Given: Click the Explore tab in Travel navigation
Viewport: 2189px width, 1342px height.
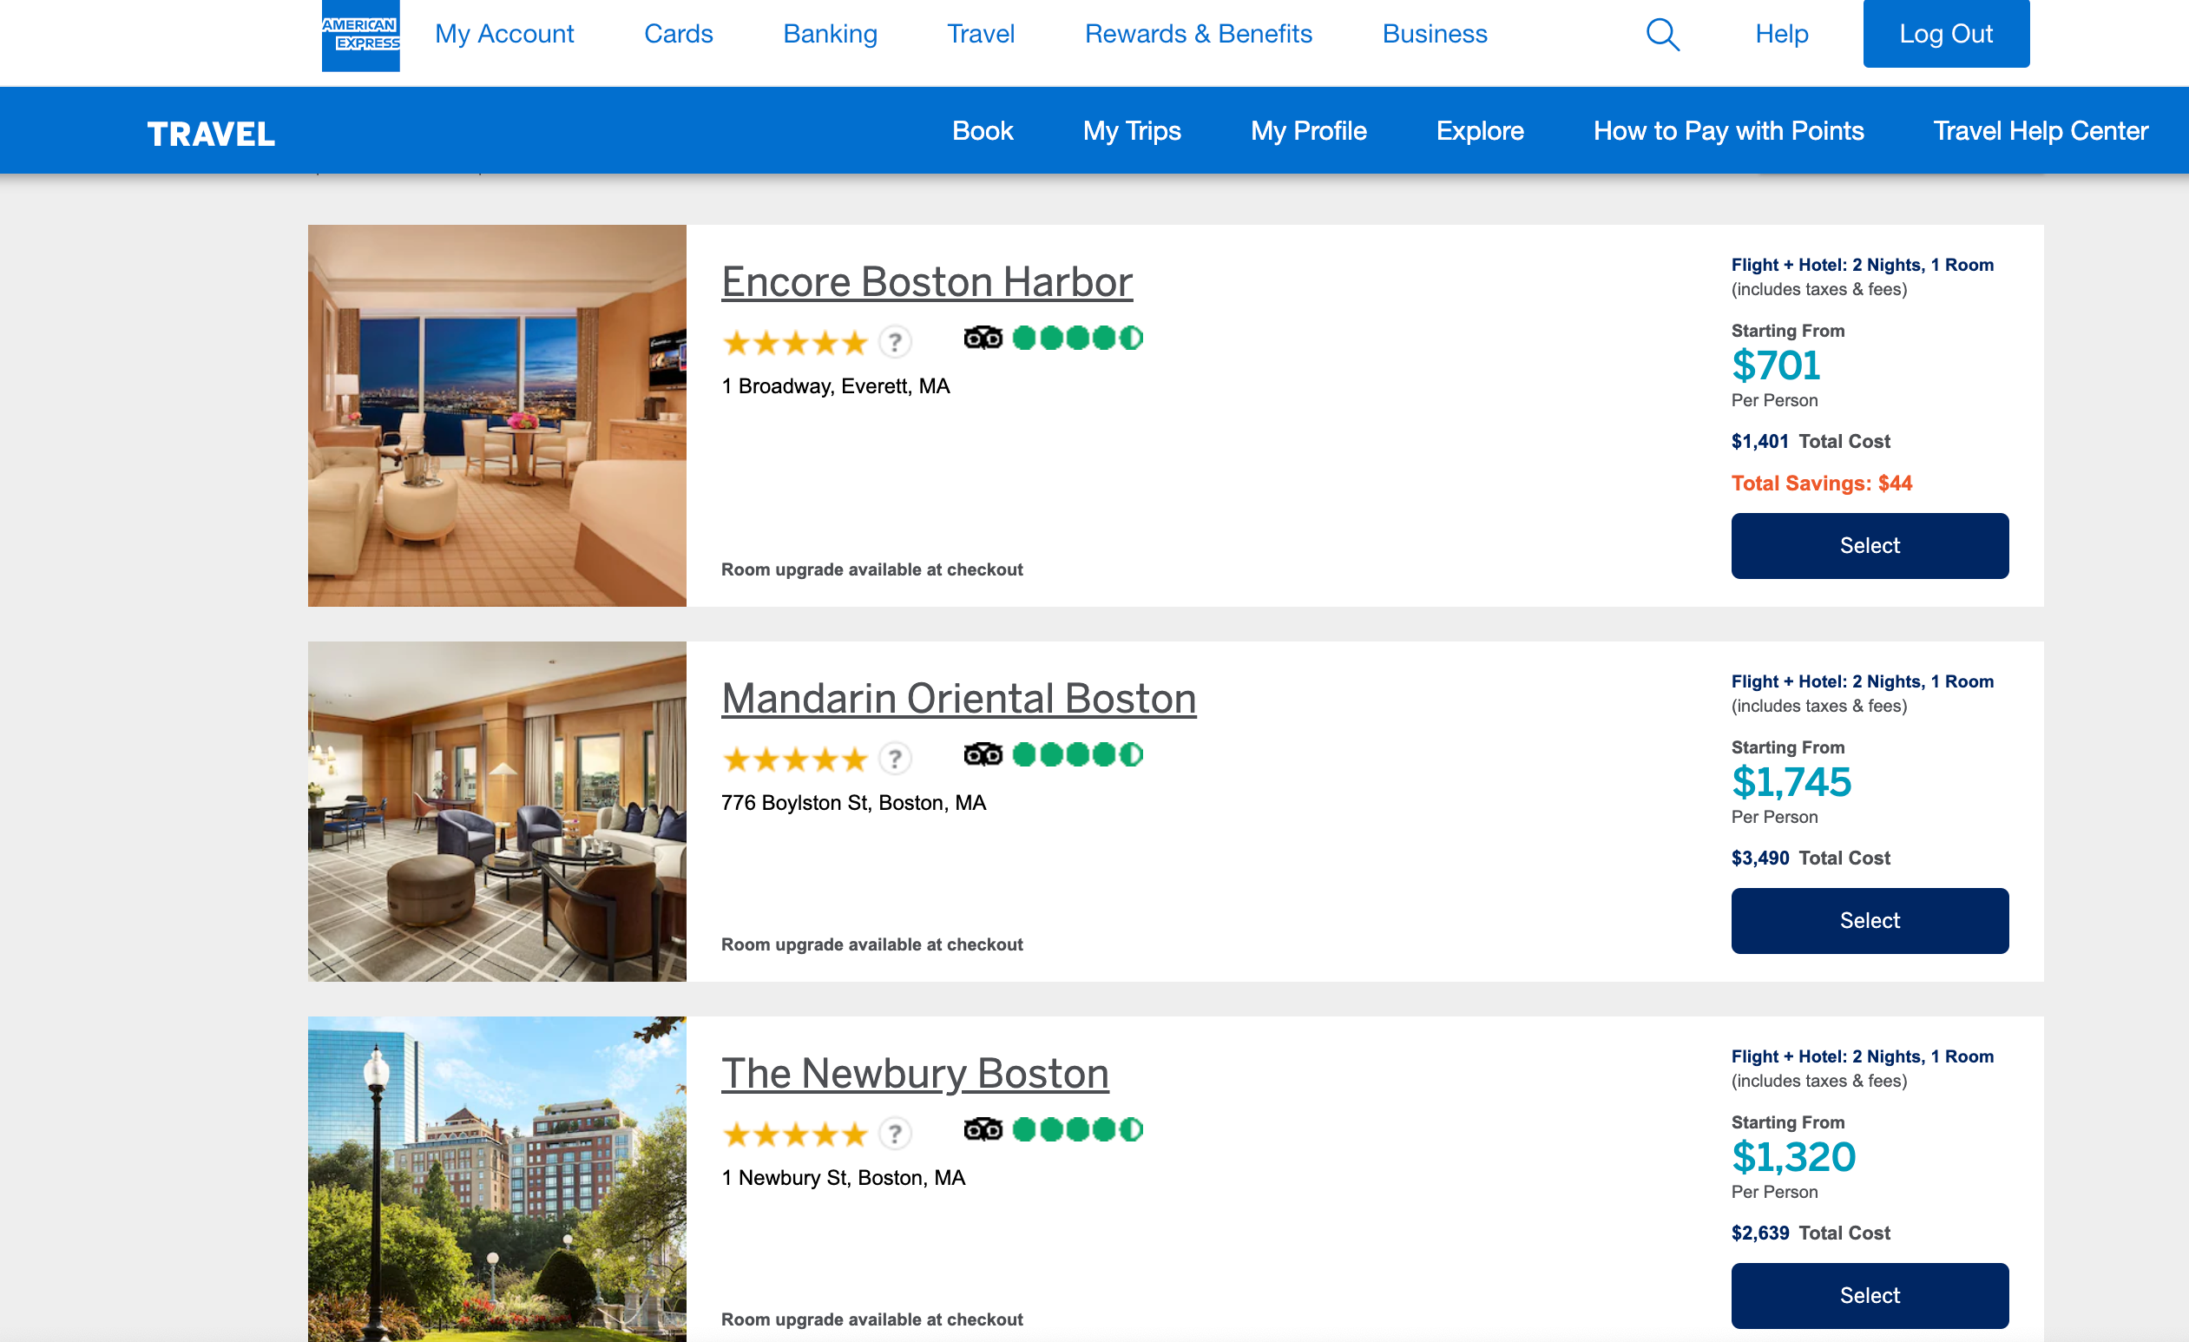Looking at the screenshot, I should (x=1481, y=131).
